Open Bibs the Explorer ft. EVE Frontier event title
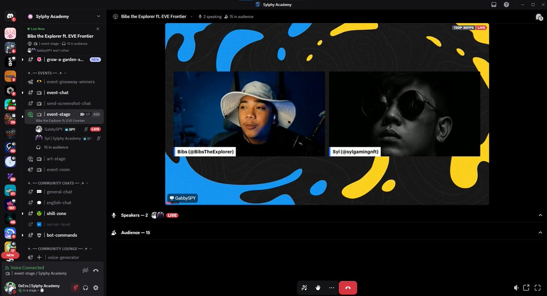The image size is (547, 296). point(60,36)
